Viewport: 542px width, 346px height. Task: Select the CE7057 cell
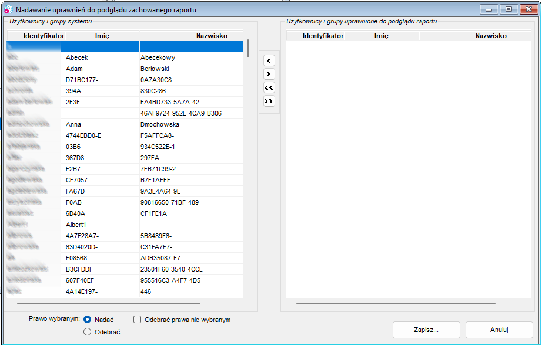click(x=102, y=180)
